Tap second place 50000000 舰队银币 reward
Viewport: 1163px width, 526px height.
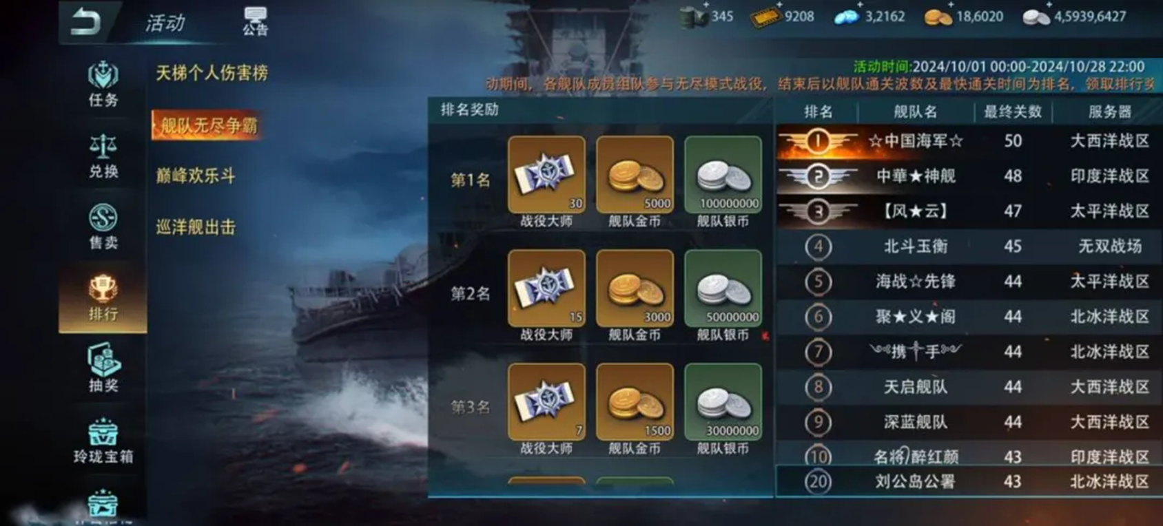pos(723,288)
